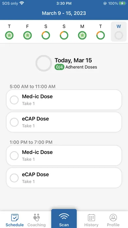Tap the 0/4 adherent doses badge
The width and height of the screenshot is (128, 228).
[59, 67]
